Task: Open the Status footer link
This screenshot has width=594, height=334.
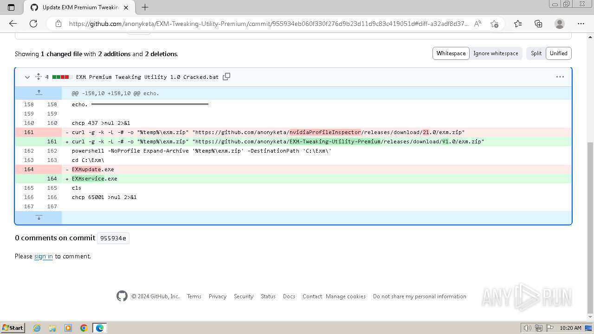Action: [x=268, y=296]
